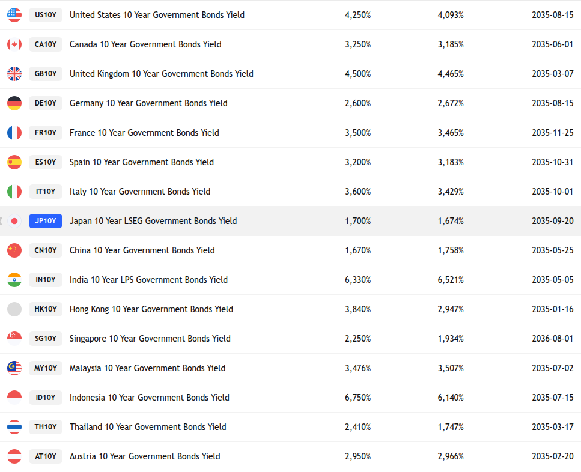Click the AT10Y ticker badge

(46, 456)
